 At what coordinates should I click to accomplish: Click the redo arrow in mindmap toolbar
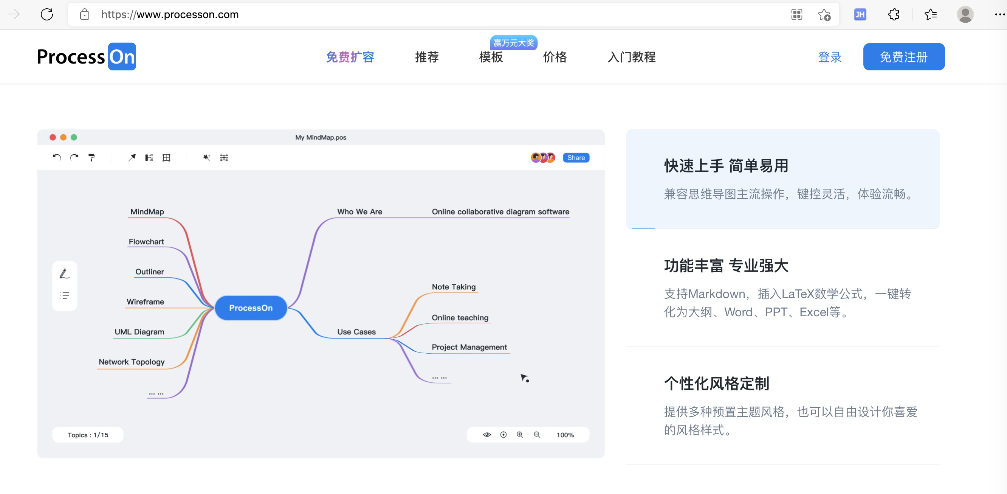coord(74,157)
